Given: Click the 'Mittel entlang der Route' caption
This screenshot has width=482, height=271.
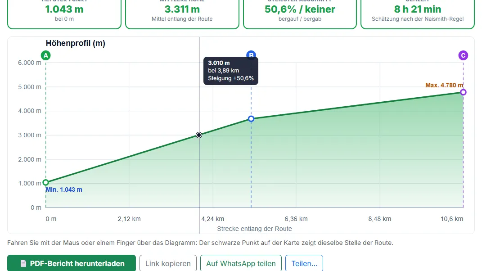Looking at the screenshot, I should click(182, 19).
